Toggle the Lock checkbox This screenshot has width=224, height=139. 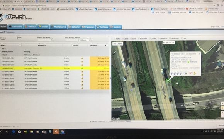(182, 38)
